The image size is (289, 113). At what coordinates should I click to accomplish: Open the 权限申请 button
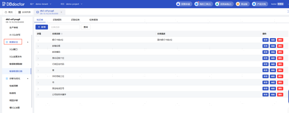pos(184,4)
